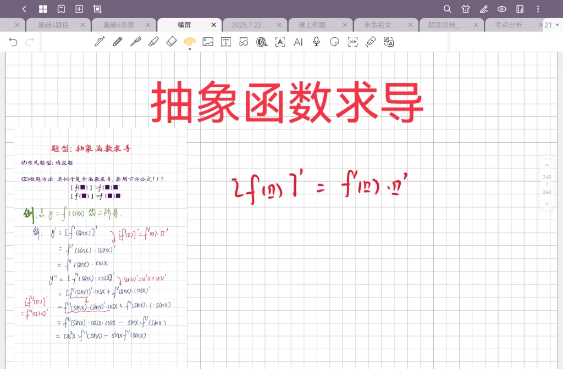Open the three-dot more options menu
The image size is (563, 369).
[538, 9]
